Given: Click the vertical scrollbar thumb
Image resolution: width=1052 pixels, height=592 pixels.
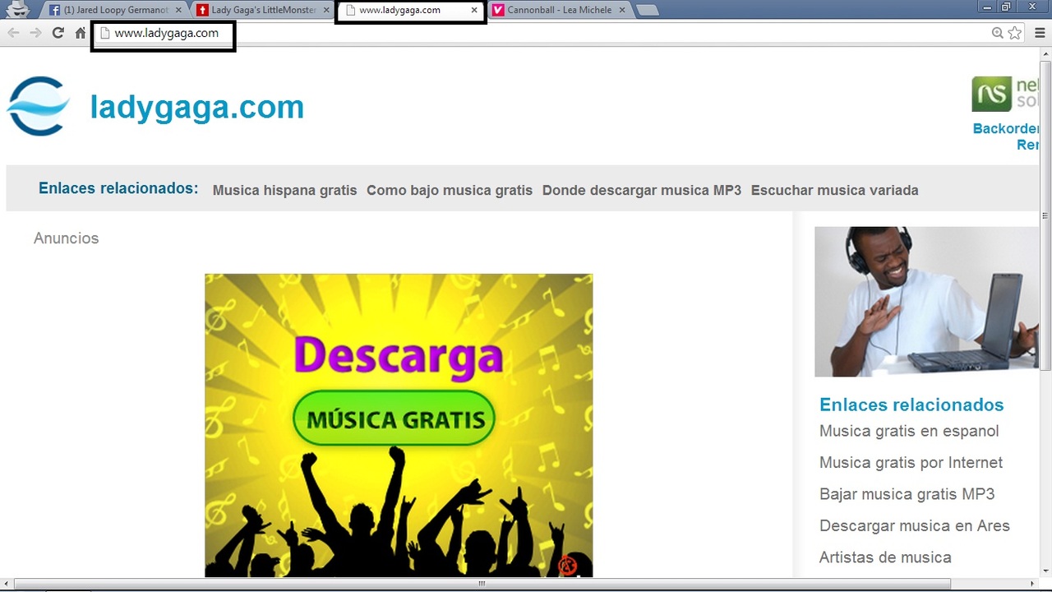Looking at the screenshot, I should [x=1045, y=214].
